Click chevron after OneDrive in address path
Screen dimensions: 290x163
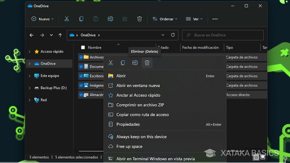[99, 35]
